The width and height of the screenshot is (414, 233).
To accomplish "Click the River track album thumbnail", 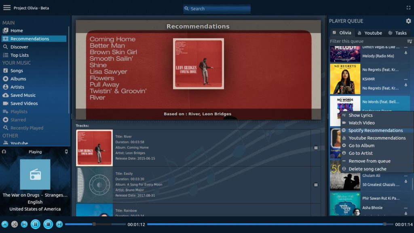I will pos(94,148).
